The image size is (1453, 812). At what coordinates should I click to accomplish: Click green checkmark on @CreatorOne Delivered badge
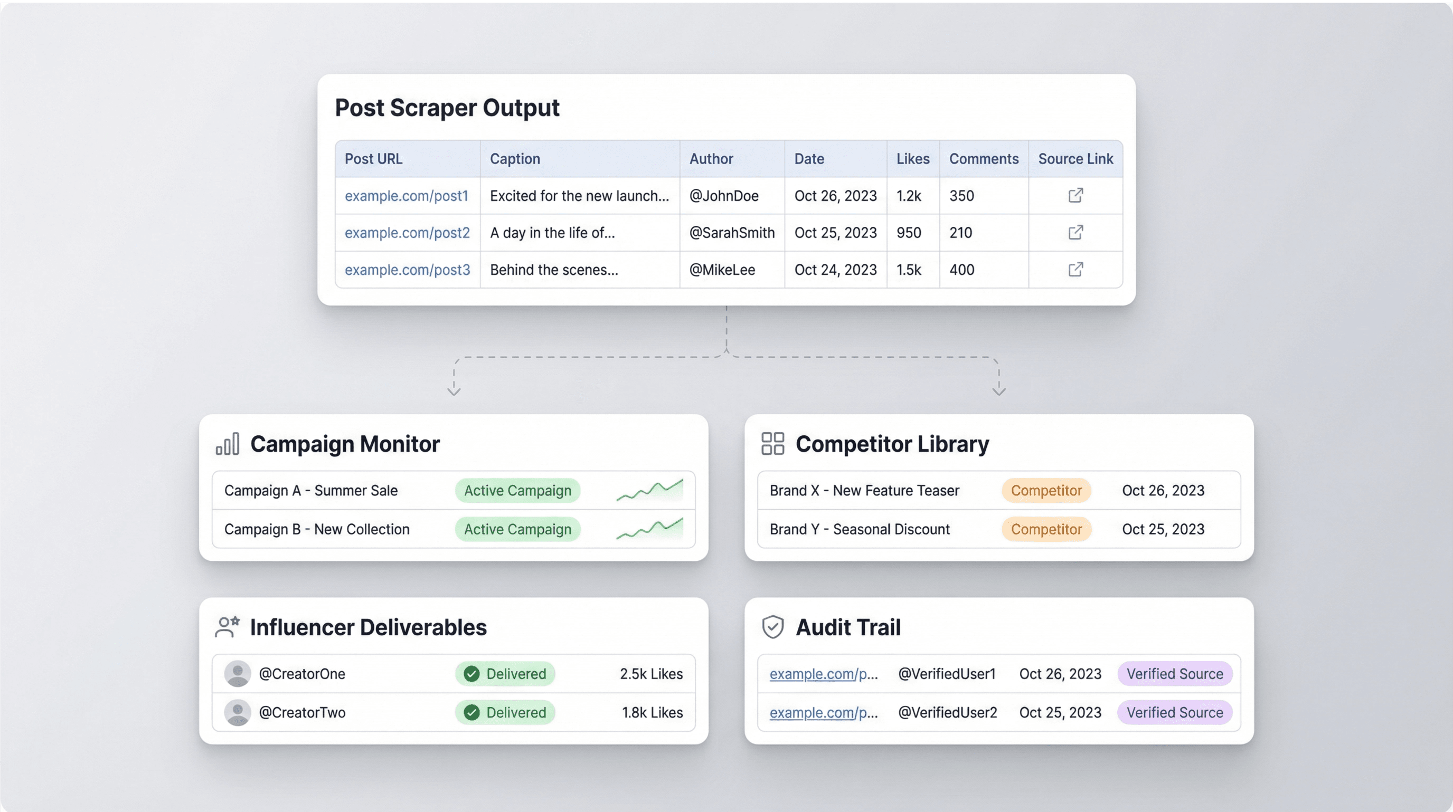[471, 673]
